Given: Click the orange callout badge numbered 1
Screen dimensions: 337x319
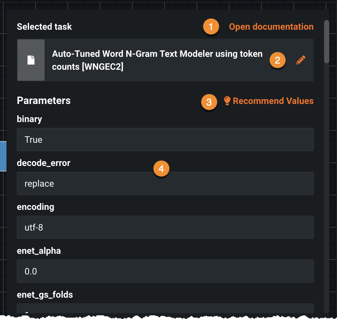Looking at the screenshot, I should tap(211, 27).
